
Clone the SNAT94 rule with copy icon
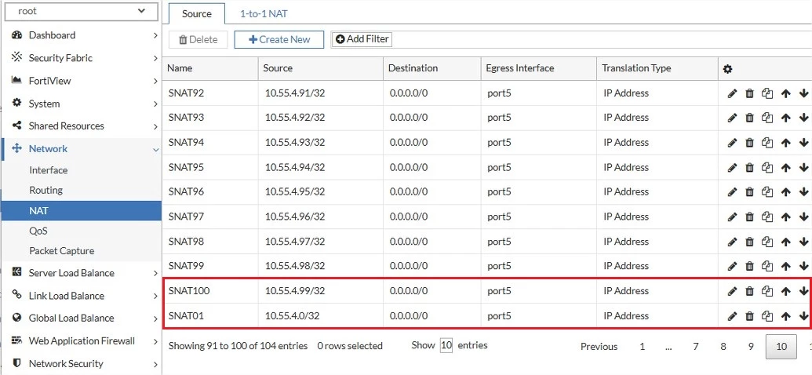click(x=767, y=143)
